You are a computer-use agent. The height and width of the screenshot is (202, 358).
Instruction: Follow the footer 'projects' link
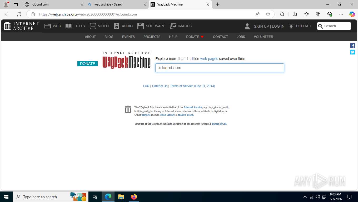(146, 115)
